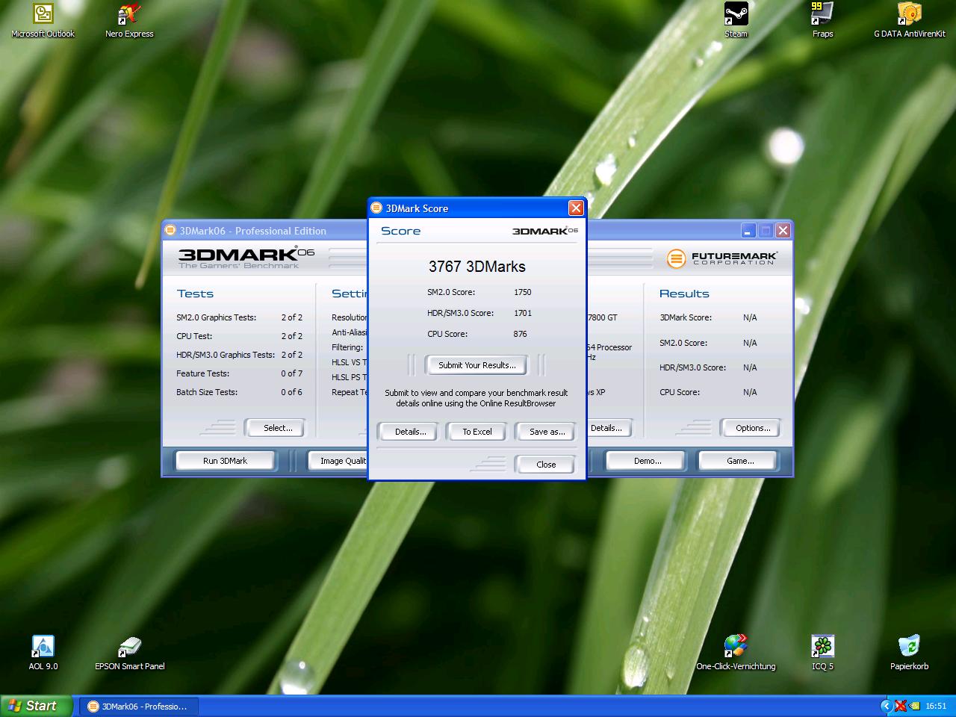Click the 3DMark06 window title bar icon
Viewport: 956px width, 717px height.
point(170,230)
